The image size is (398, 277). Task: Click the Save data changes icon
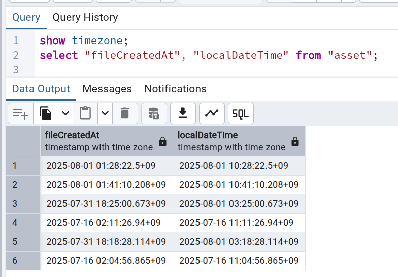pos(153,114)
